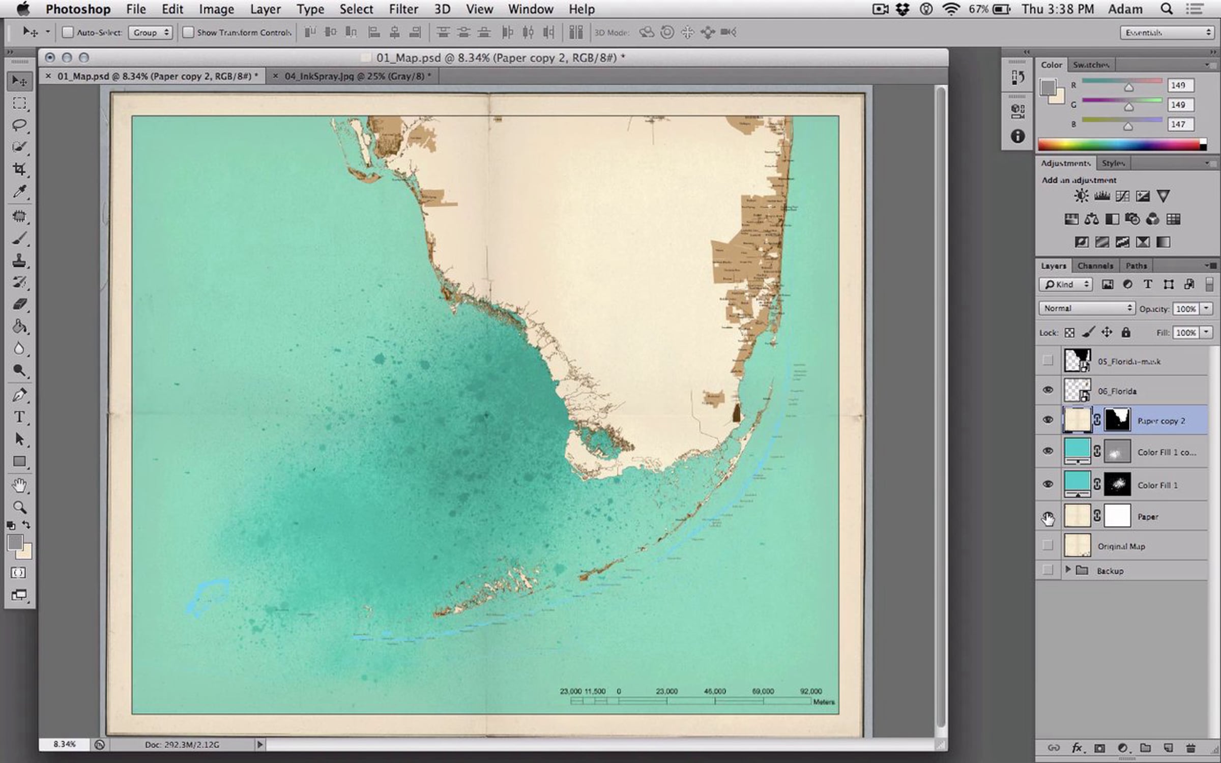Image resolution: width=1221 pixels, height=763 pixels.
Task: Add a Color Balance adjustment
Action: (x=1091, y=219)
